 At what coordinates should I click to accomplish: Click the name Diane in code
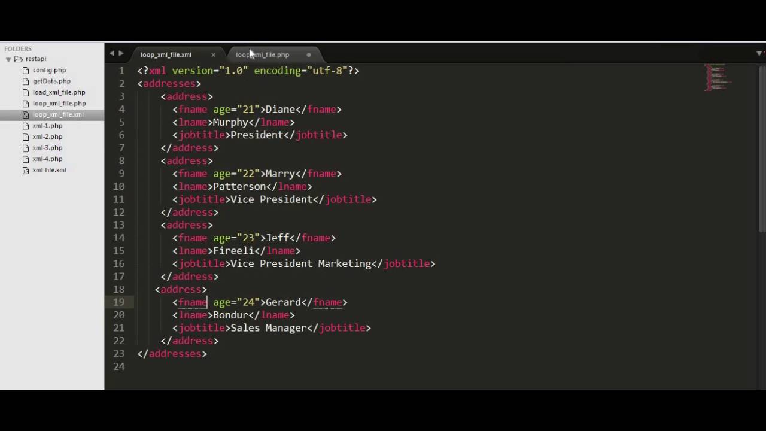[x=280, y=110]
